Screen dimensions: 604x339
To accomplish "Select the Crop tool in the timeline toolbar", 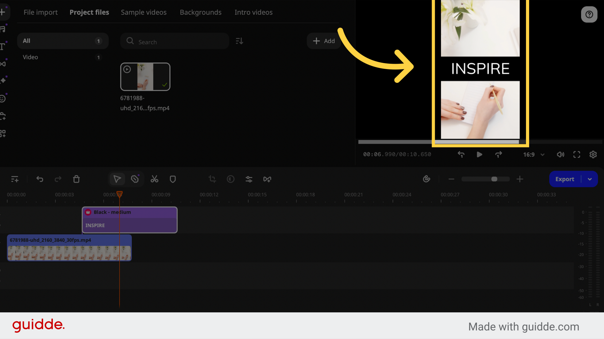I will [212, 179].
